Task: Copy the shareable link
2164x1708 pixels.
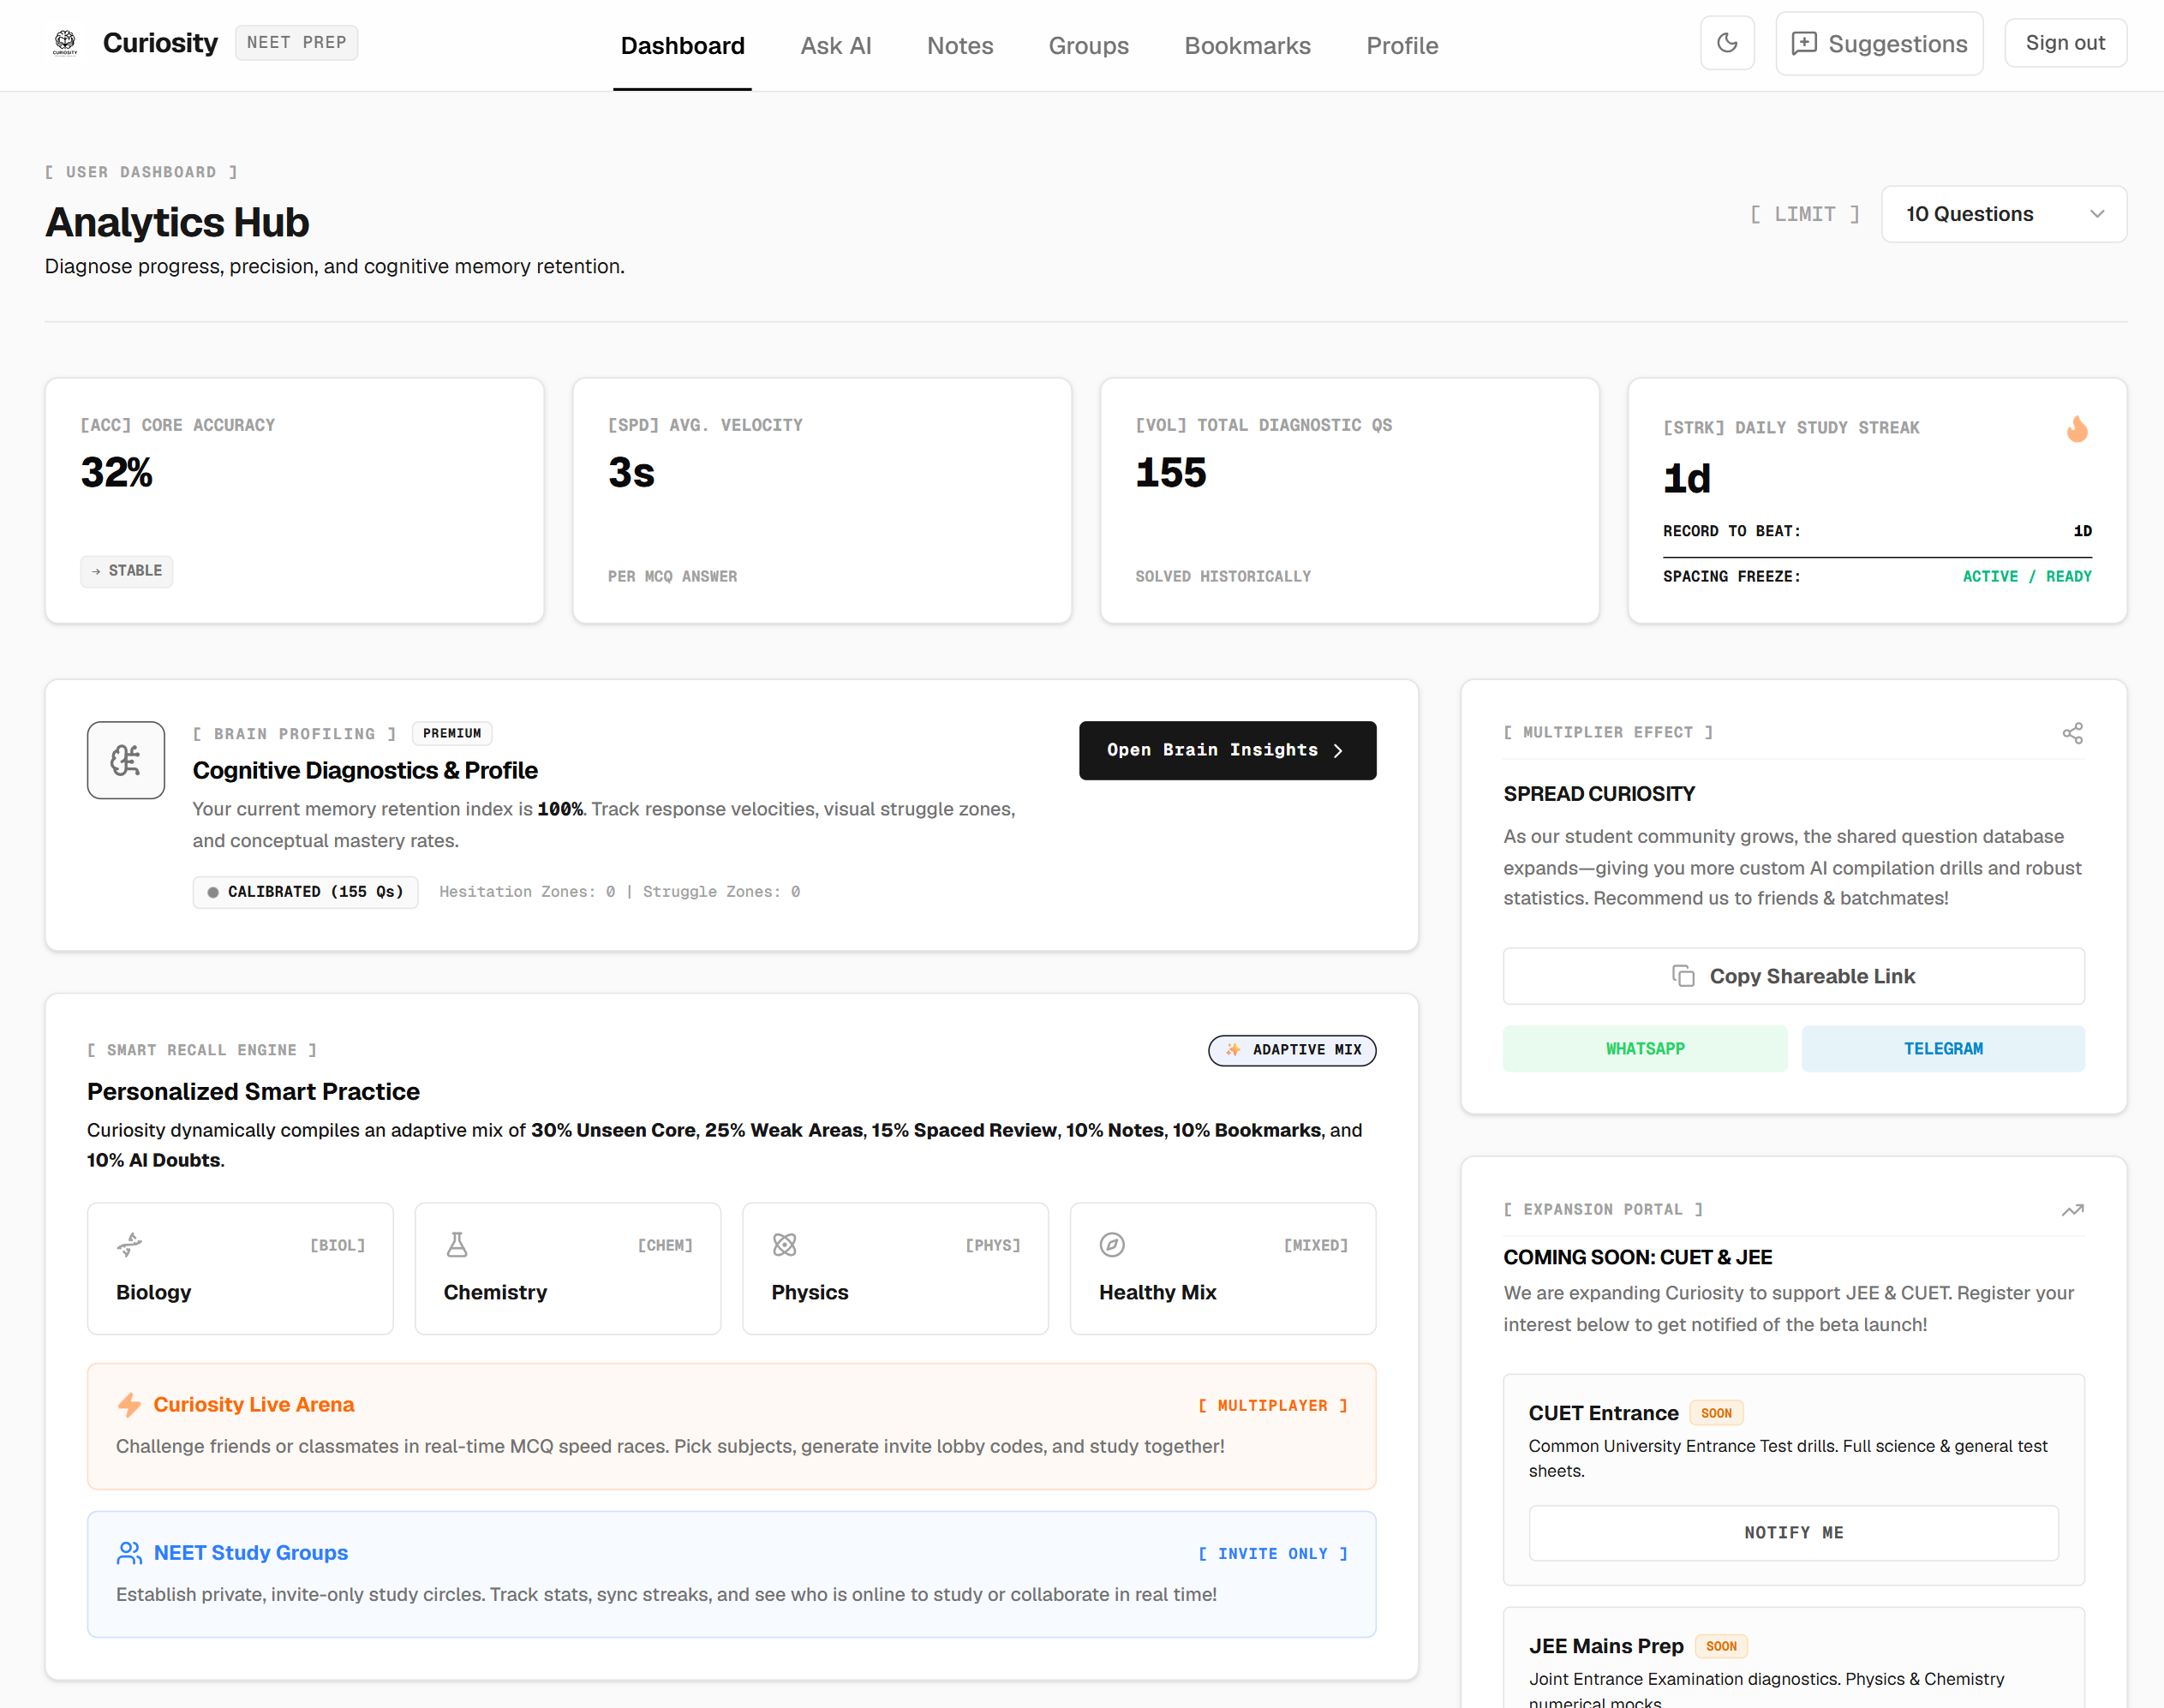Action: tap(1793, 976)
